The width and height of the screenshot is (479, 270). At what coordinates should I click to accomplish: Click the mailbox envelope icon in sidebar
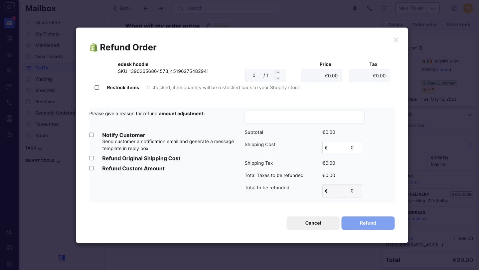9,23
